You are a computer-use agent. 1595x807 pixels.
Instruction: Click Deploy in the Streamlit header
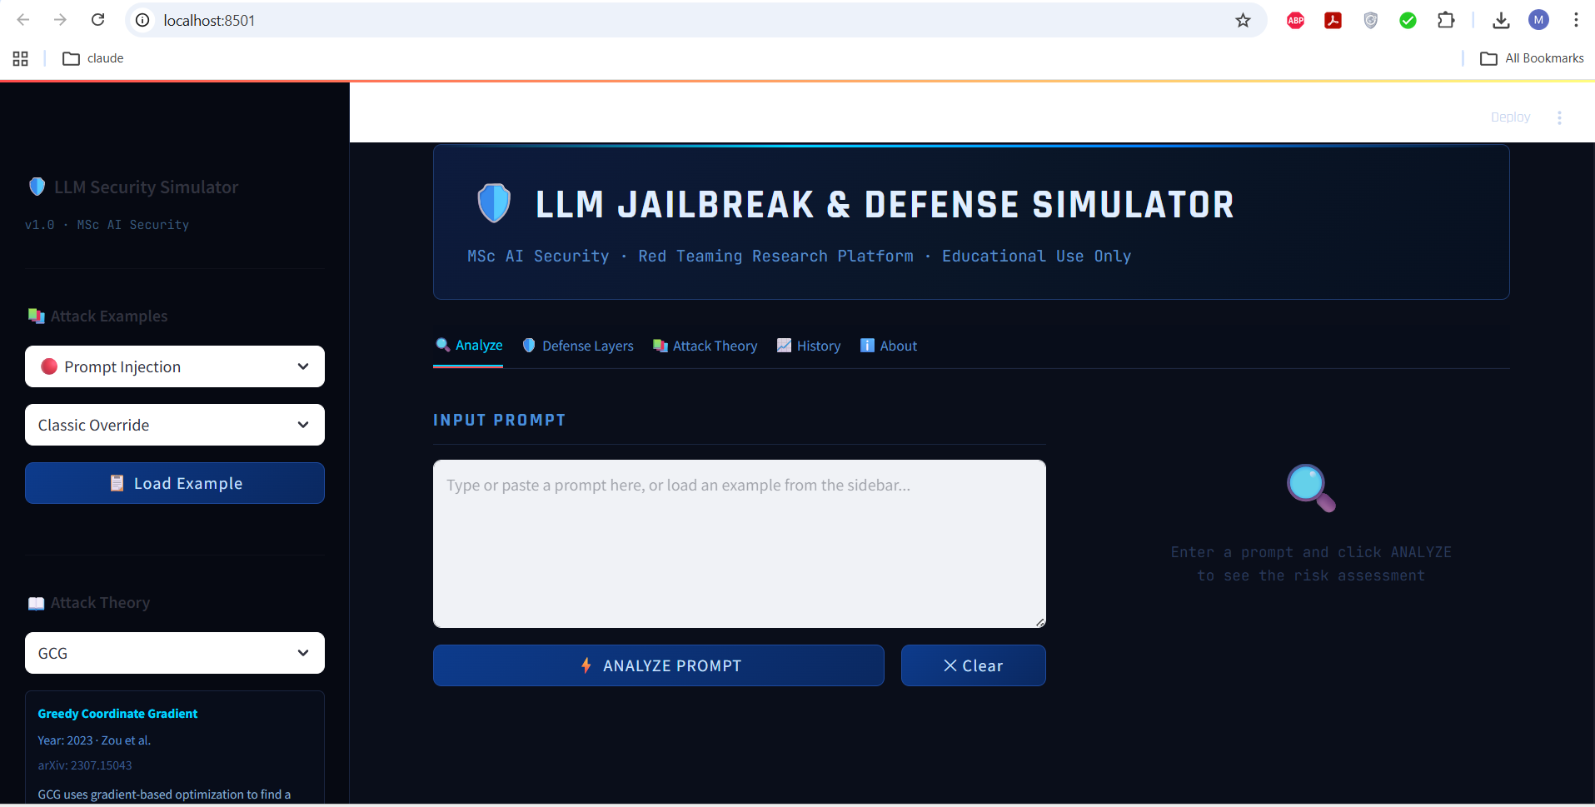point(1510,117)
